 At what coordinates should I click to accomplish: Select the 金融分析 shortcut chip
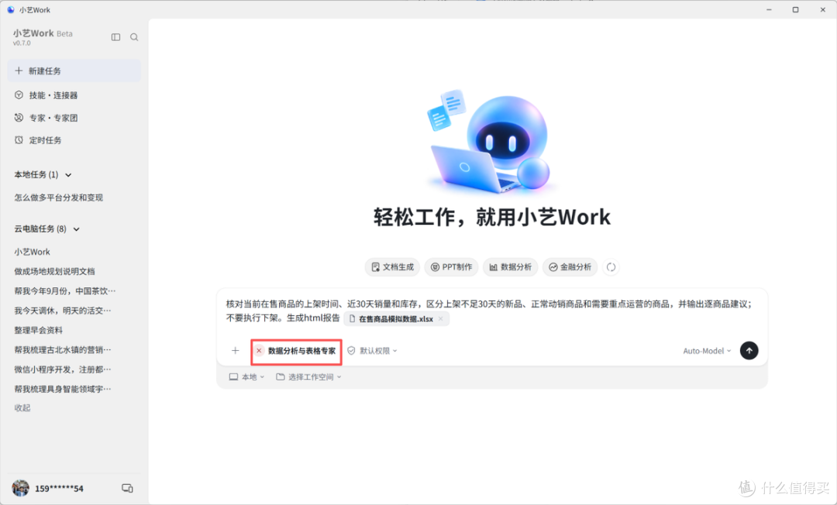(x=570, y=267)
